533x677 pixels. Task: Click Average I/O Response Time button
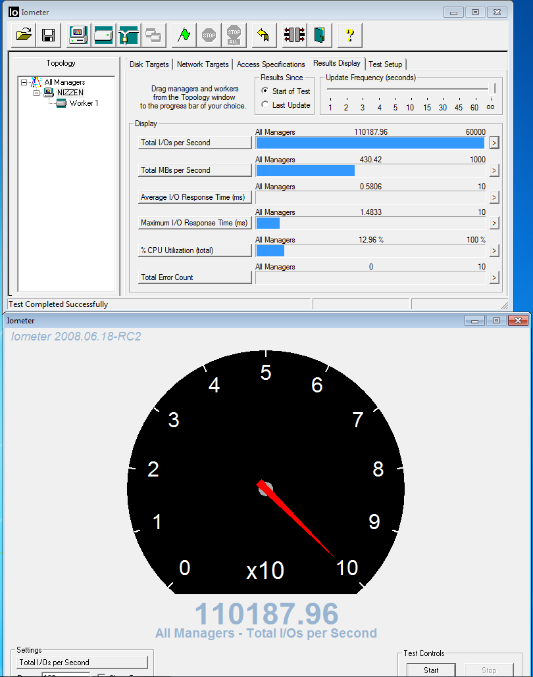click(x=195, y=197)
